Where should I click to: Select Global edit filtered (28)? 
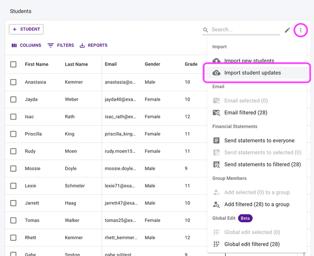(252, 244)
